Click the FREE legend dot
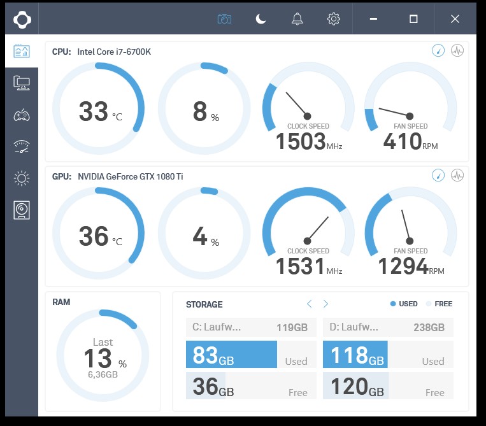This screenshot has width=486, height=426. coord(429,304)
